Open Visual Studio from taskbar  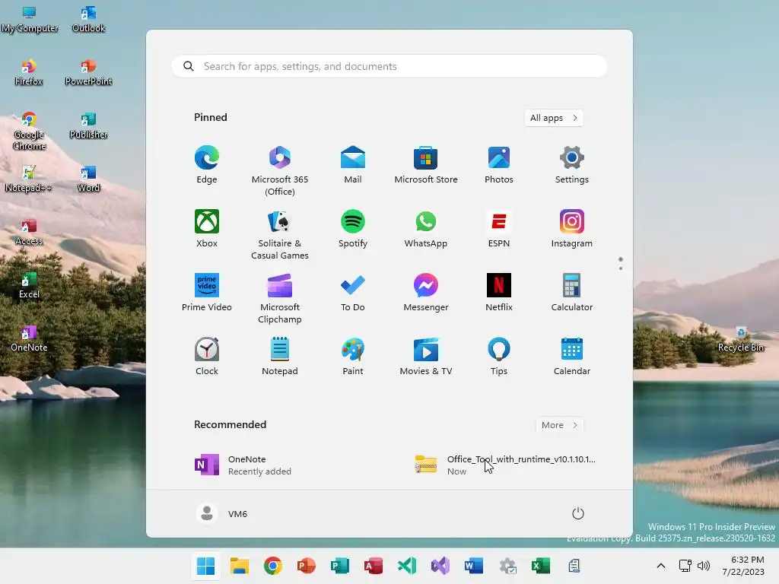pyautogui.click(x=440, y=566)
